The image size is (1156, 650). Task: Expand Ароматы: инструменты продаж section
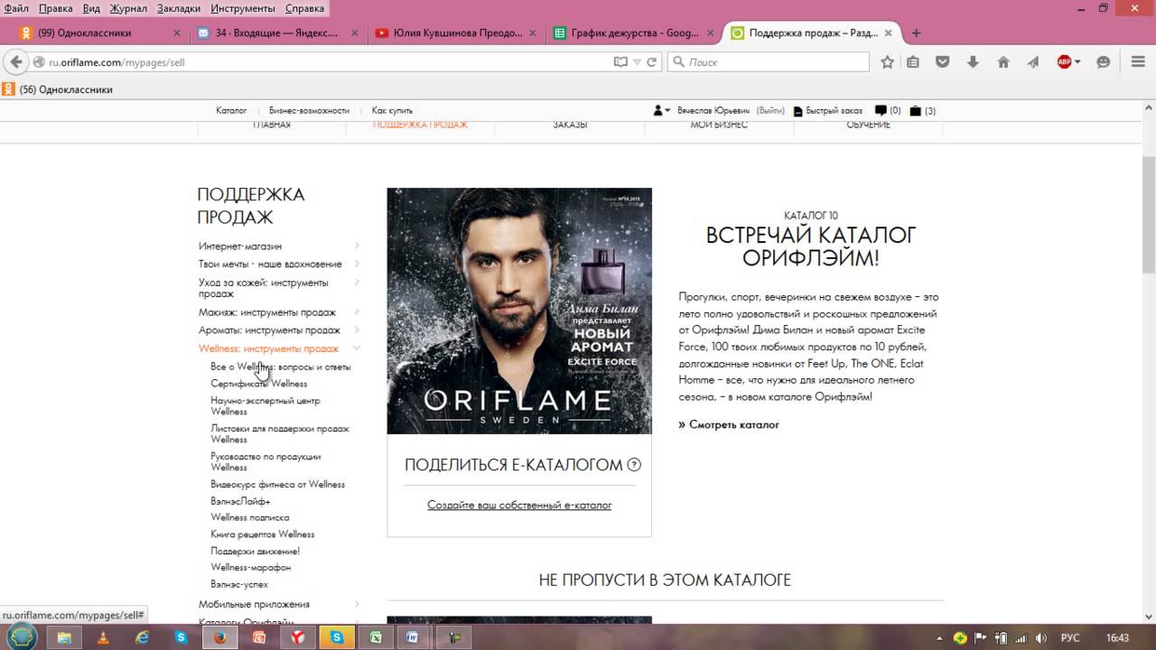point(357,330)
